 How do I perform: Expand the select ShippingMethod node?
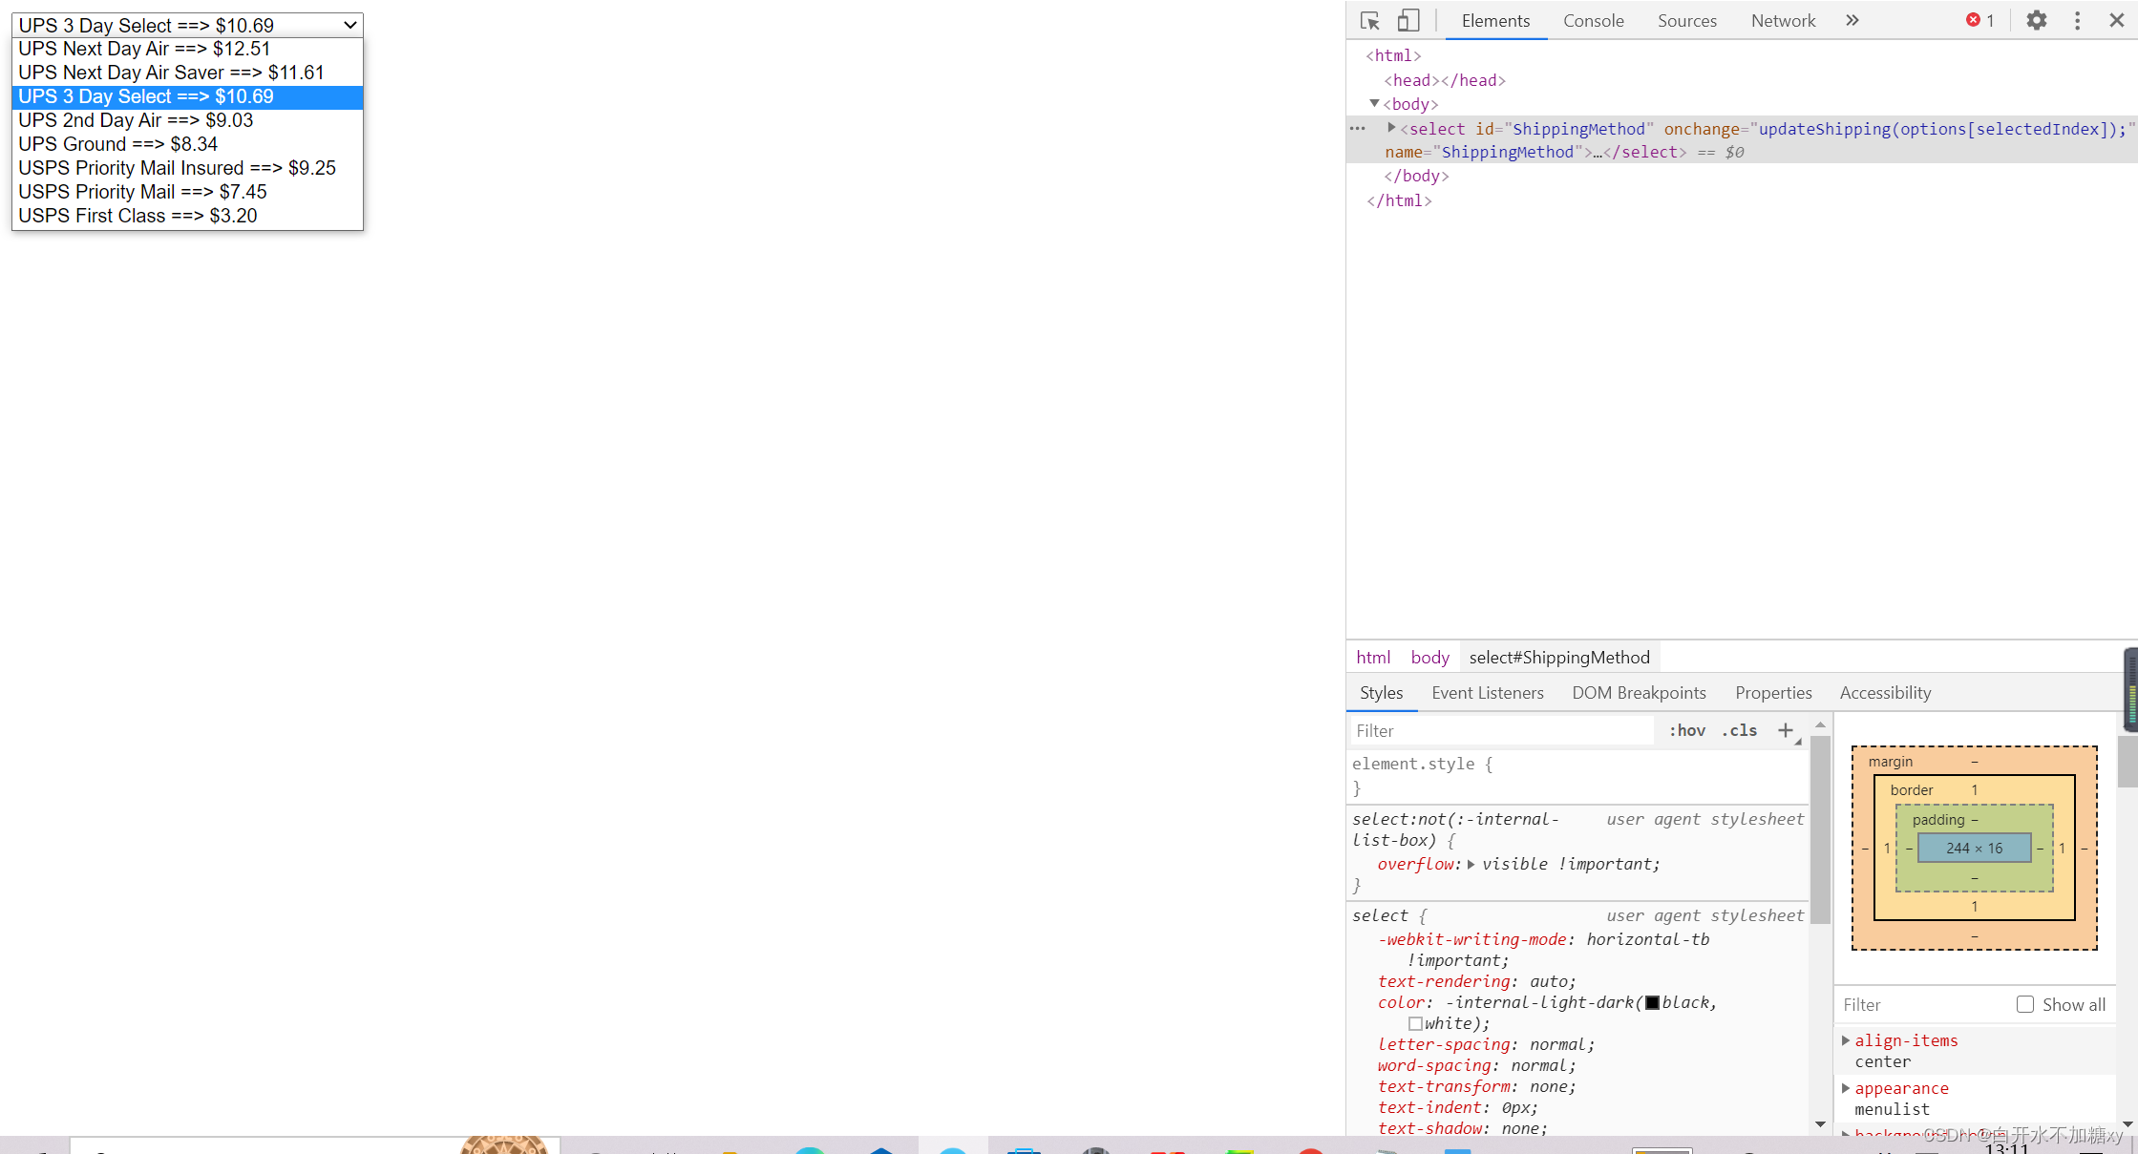click(1391, 128)
